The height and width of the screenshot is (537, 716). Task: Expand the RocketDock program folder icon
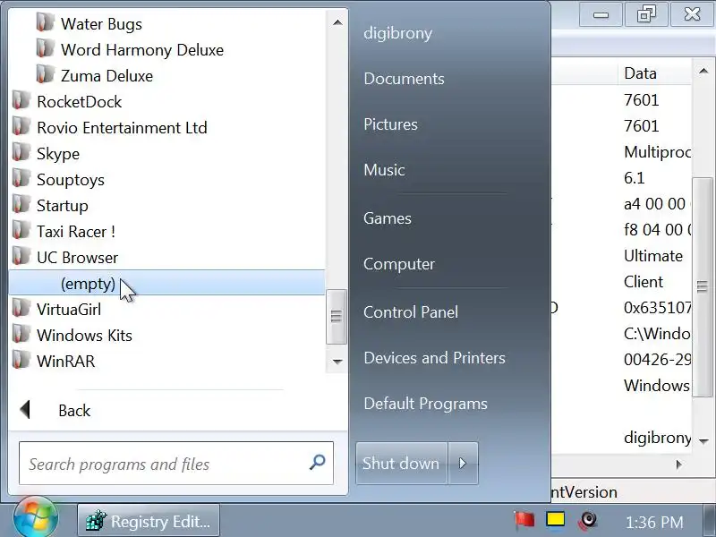pos(21,100)
